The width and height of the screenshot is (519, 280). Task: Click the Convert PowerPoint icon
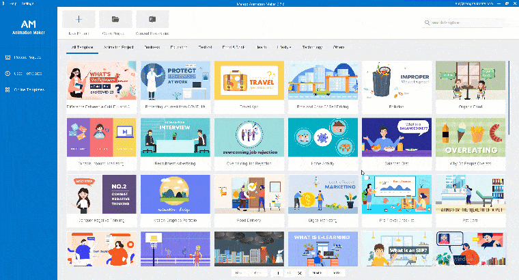pos(152,20)
